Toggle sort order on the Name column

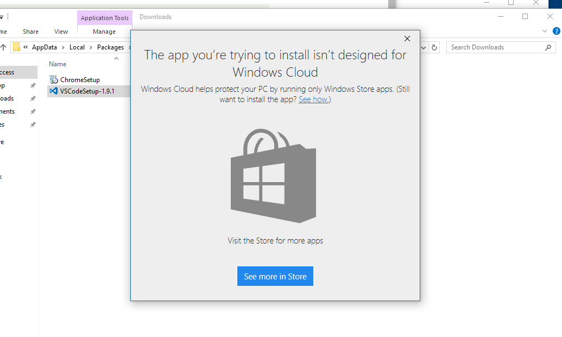(x=57, y=64)
